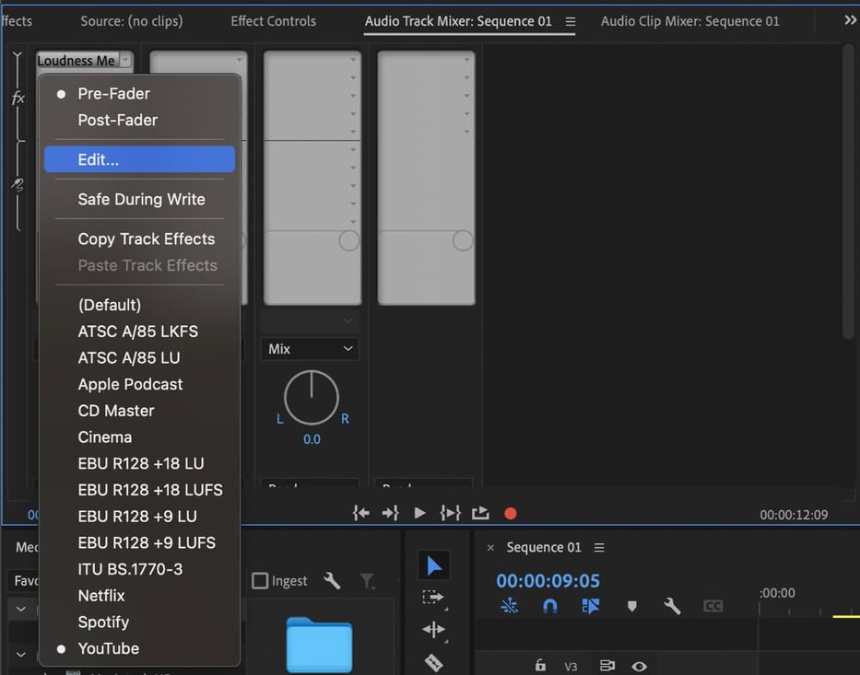Select the Selection tool

click(434, 564)
